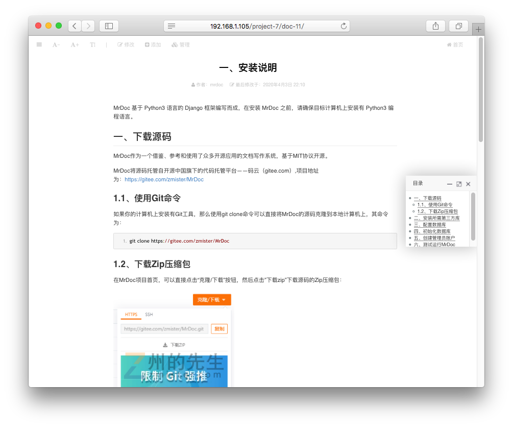The image size is (513, 428).
Task: Open the 管理 management option
Action: (181, 45)
